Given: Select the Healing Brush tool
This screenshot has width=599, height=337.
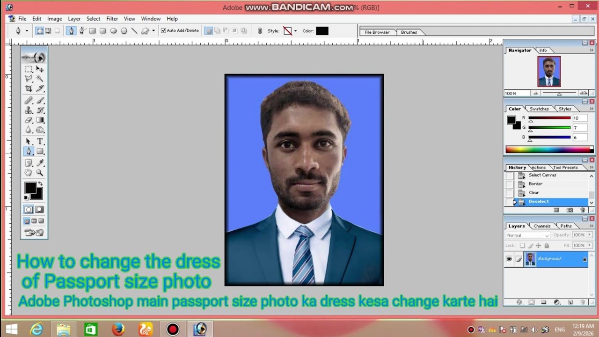Looking at the screenshot, I should pos(29,100).
